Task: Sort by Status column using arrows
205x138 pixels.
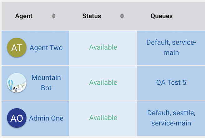Action: pyautogui.click(x=122, y=16)
